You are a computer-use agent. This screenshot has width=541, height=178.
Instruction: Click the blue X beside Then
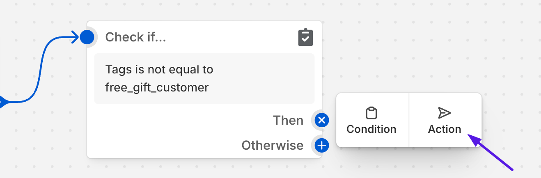pyautogui.click(x=322, y=120)
